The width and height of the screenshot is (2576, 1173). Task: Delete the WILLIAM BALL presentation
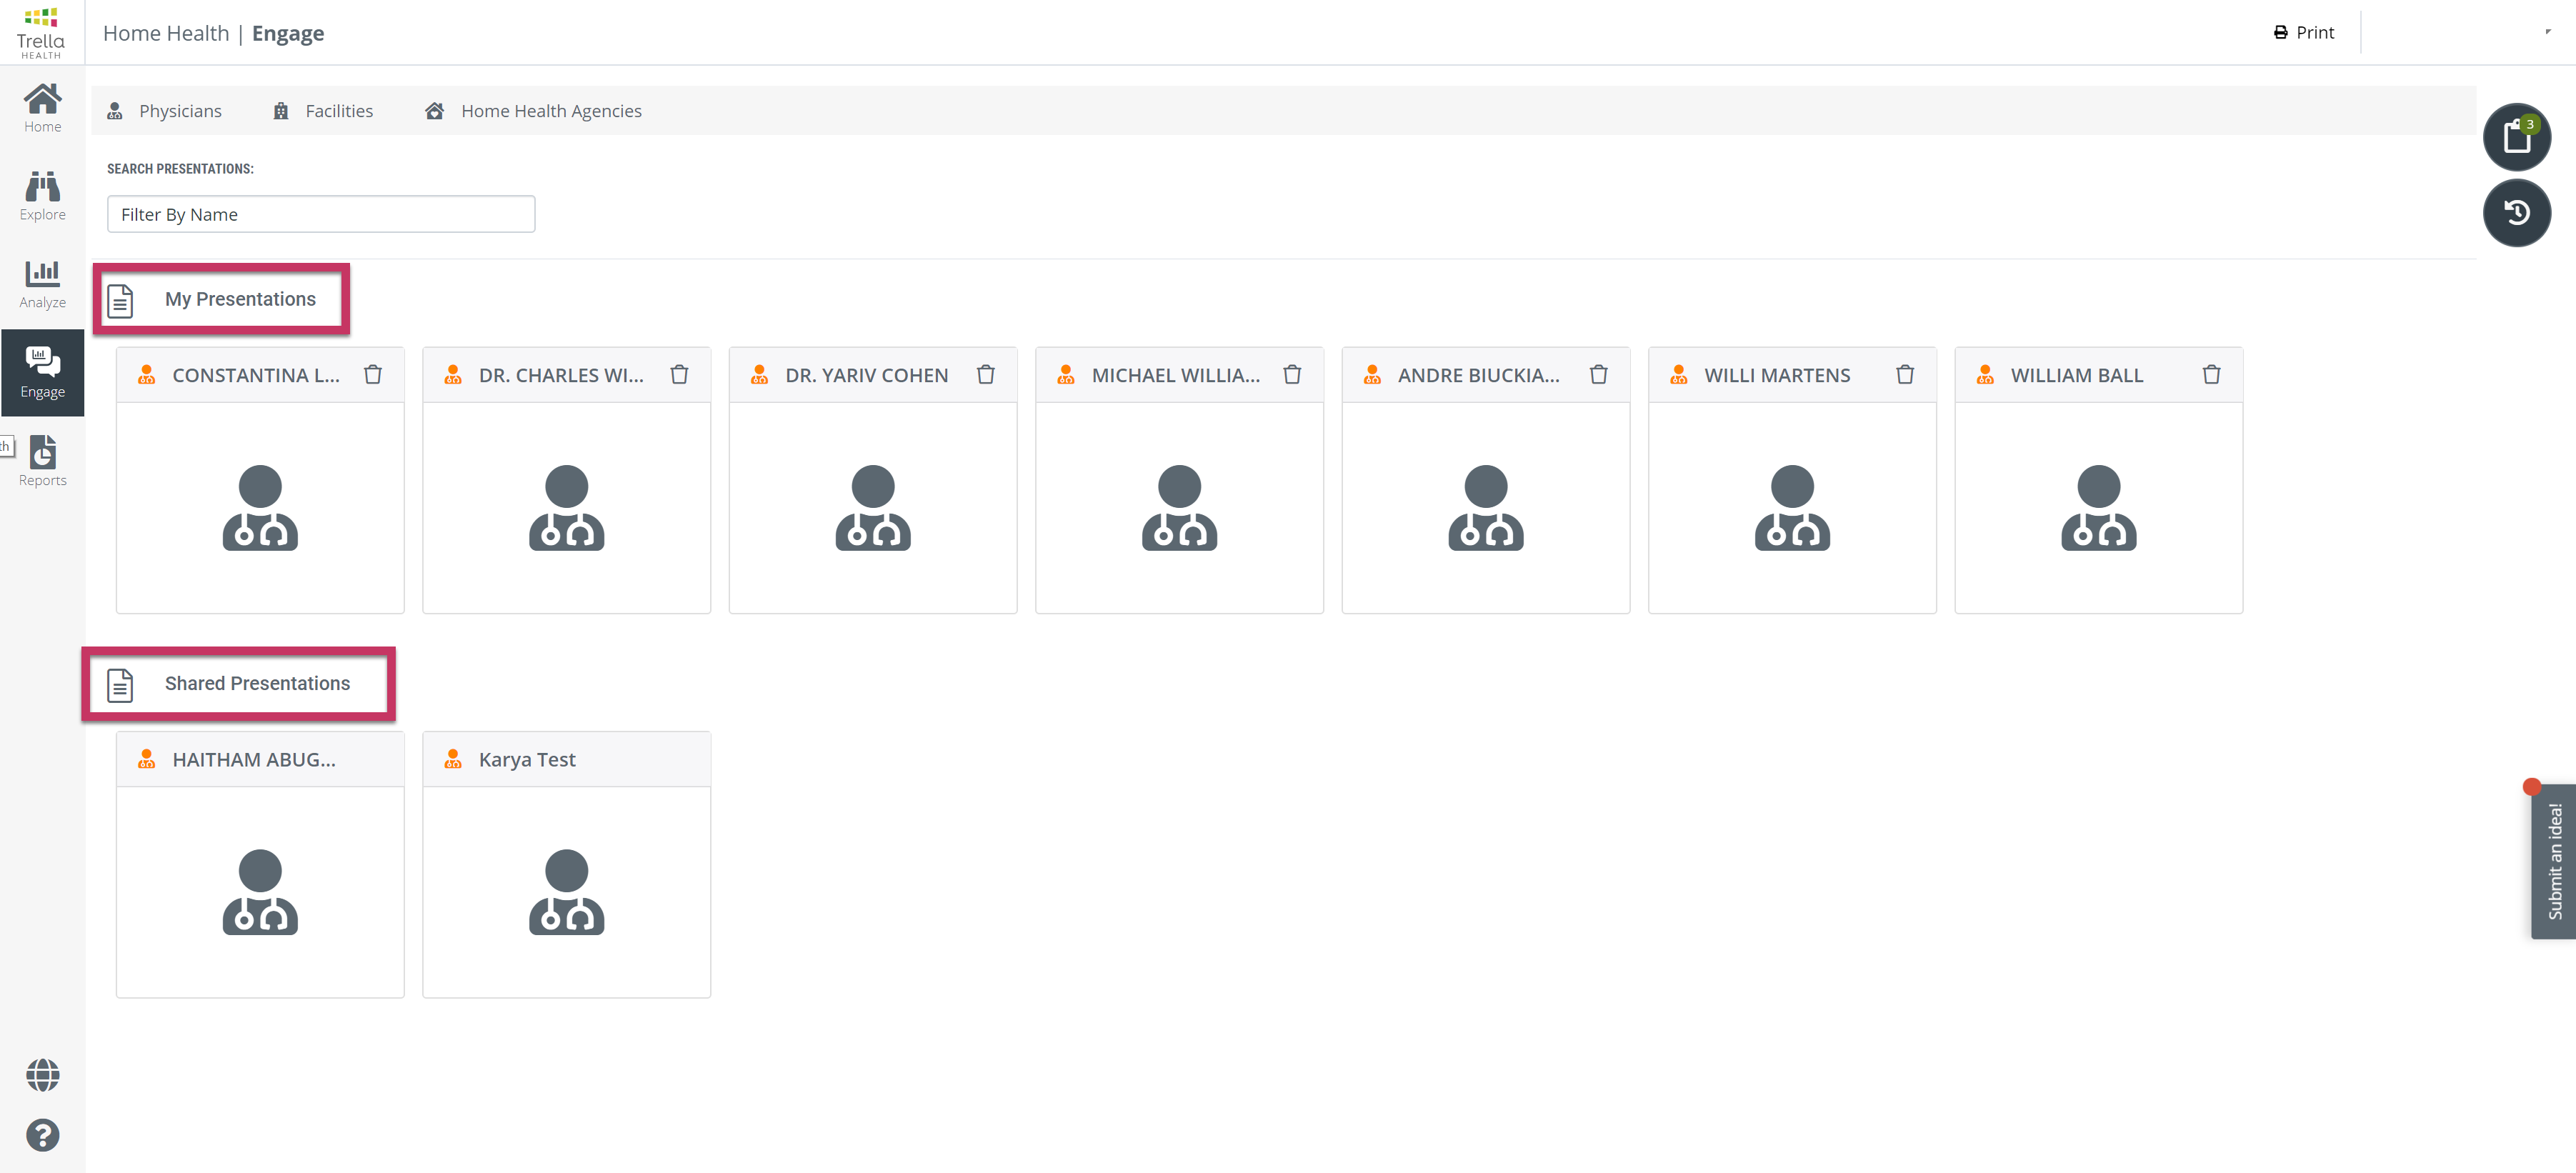coord(2211,375)
